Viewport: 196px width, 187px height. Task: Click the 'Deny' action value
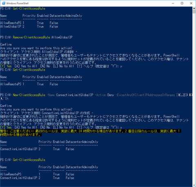tap(111, 95)
